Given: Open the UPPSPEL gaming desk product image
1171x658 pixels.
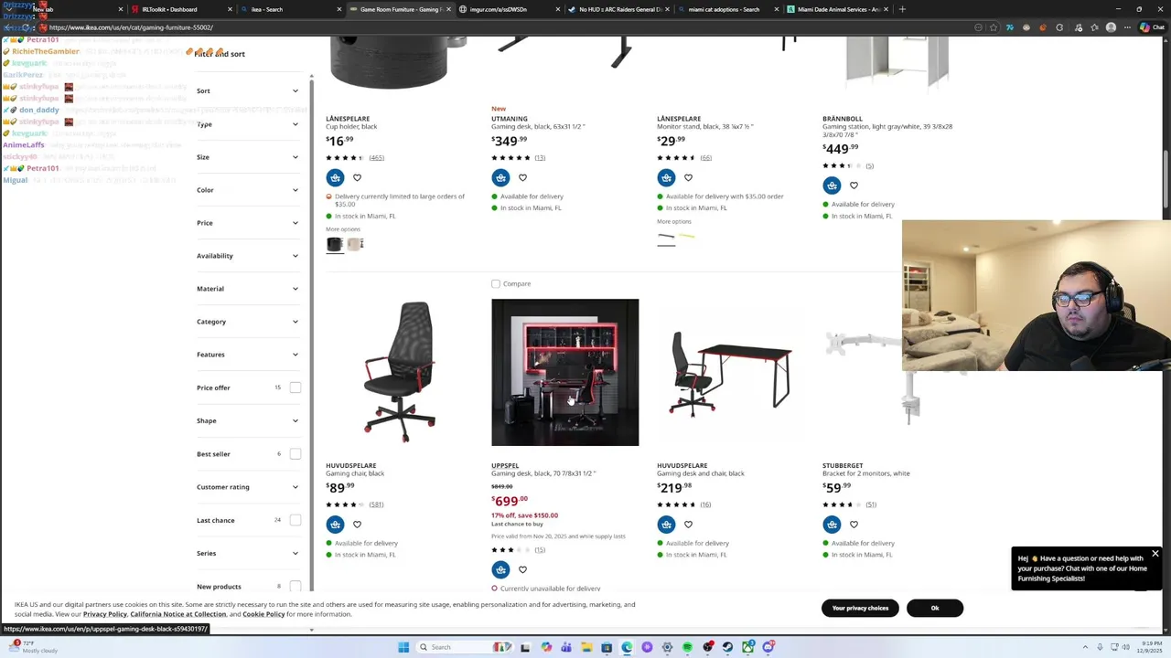Looking at the screenshot, I should [x=564, y=372].
